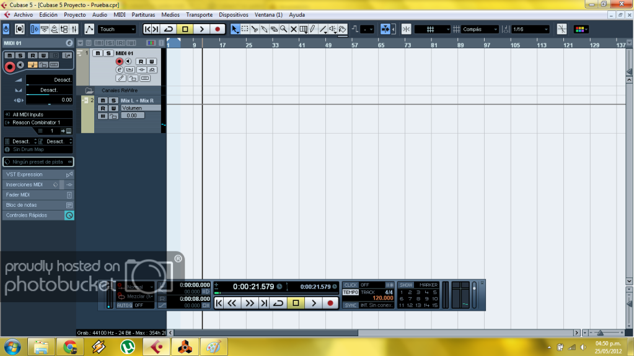This screenshot has width=634, height=356.
Task: Select the Line tool
Action: pyautogui.click(x=323, y=29)
